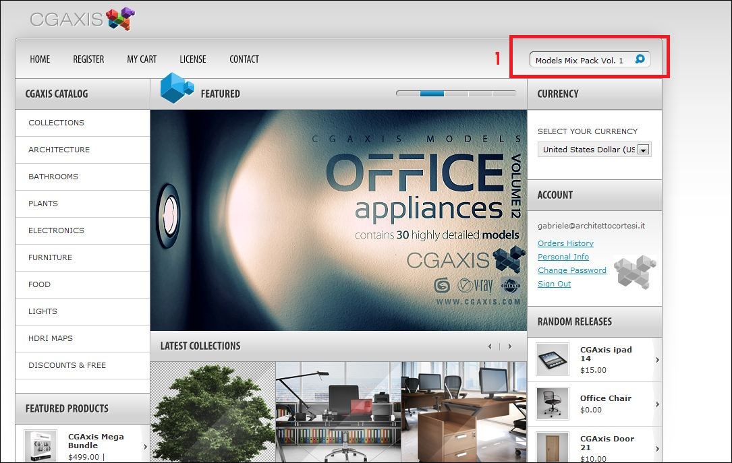Go to next latest collection arrow
The width and height of the screenshot is (732, 463).
click(510, 346)
